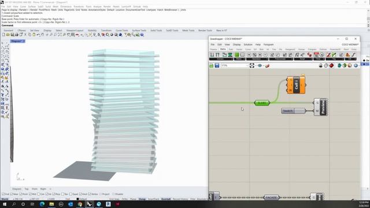The image size is (370, 208).
Task: Switch to the Top viewport tab
Action: pyautogui.click(x=27, y=189)
